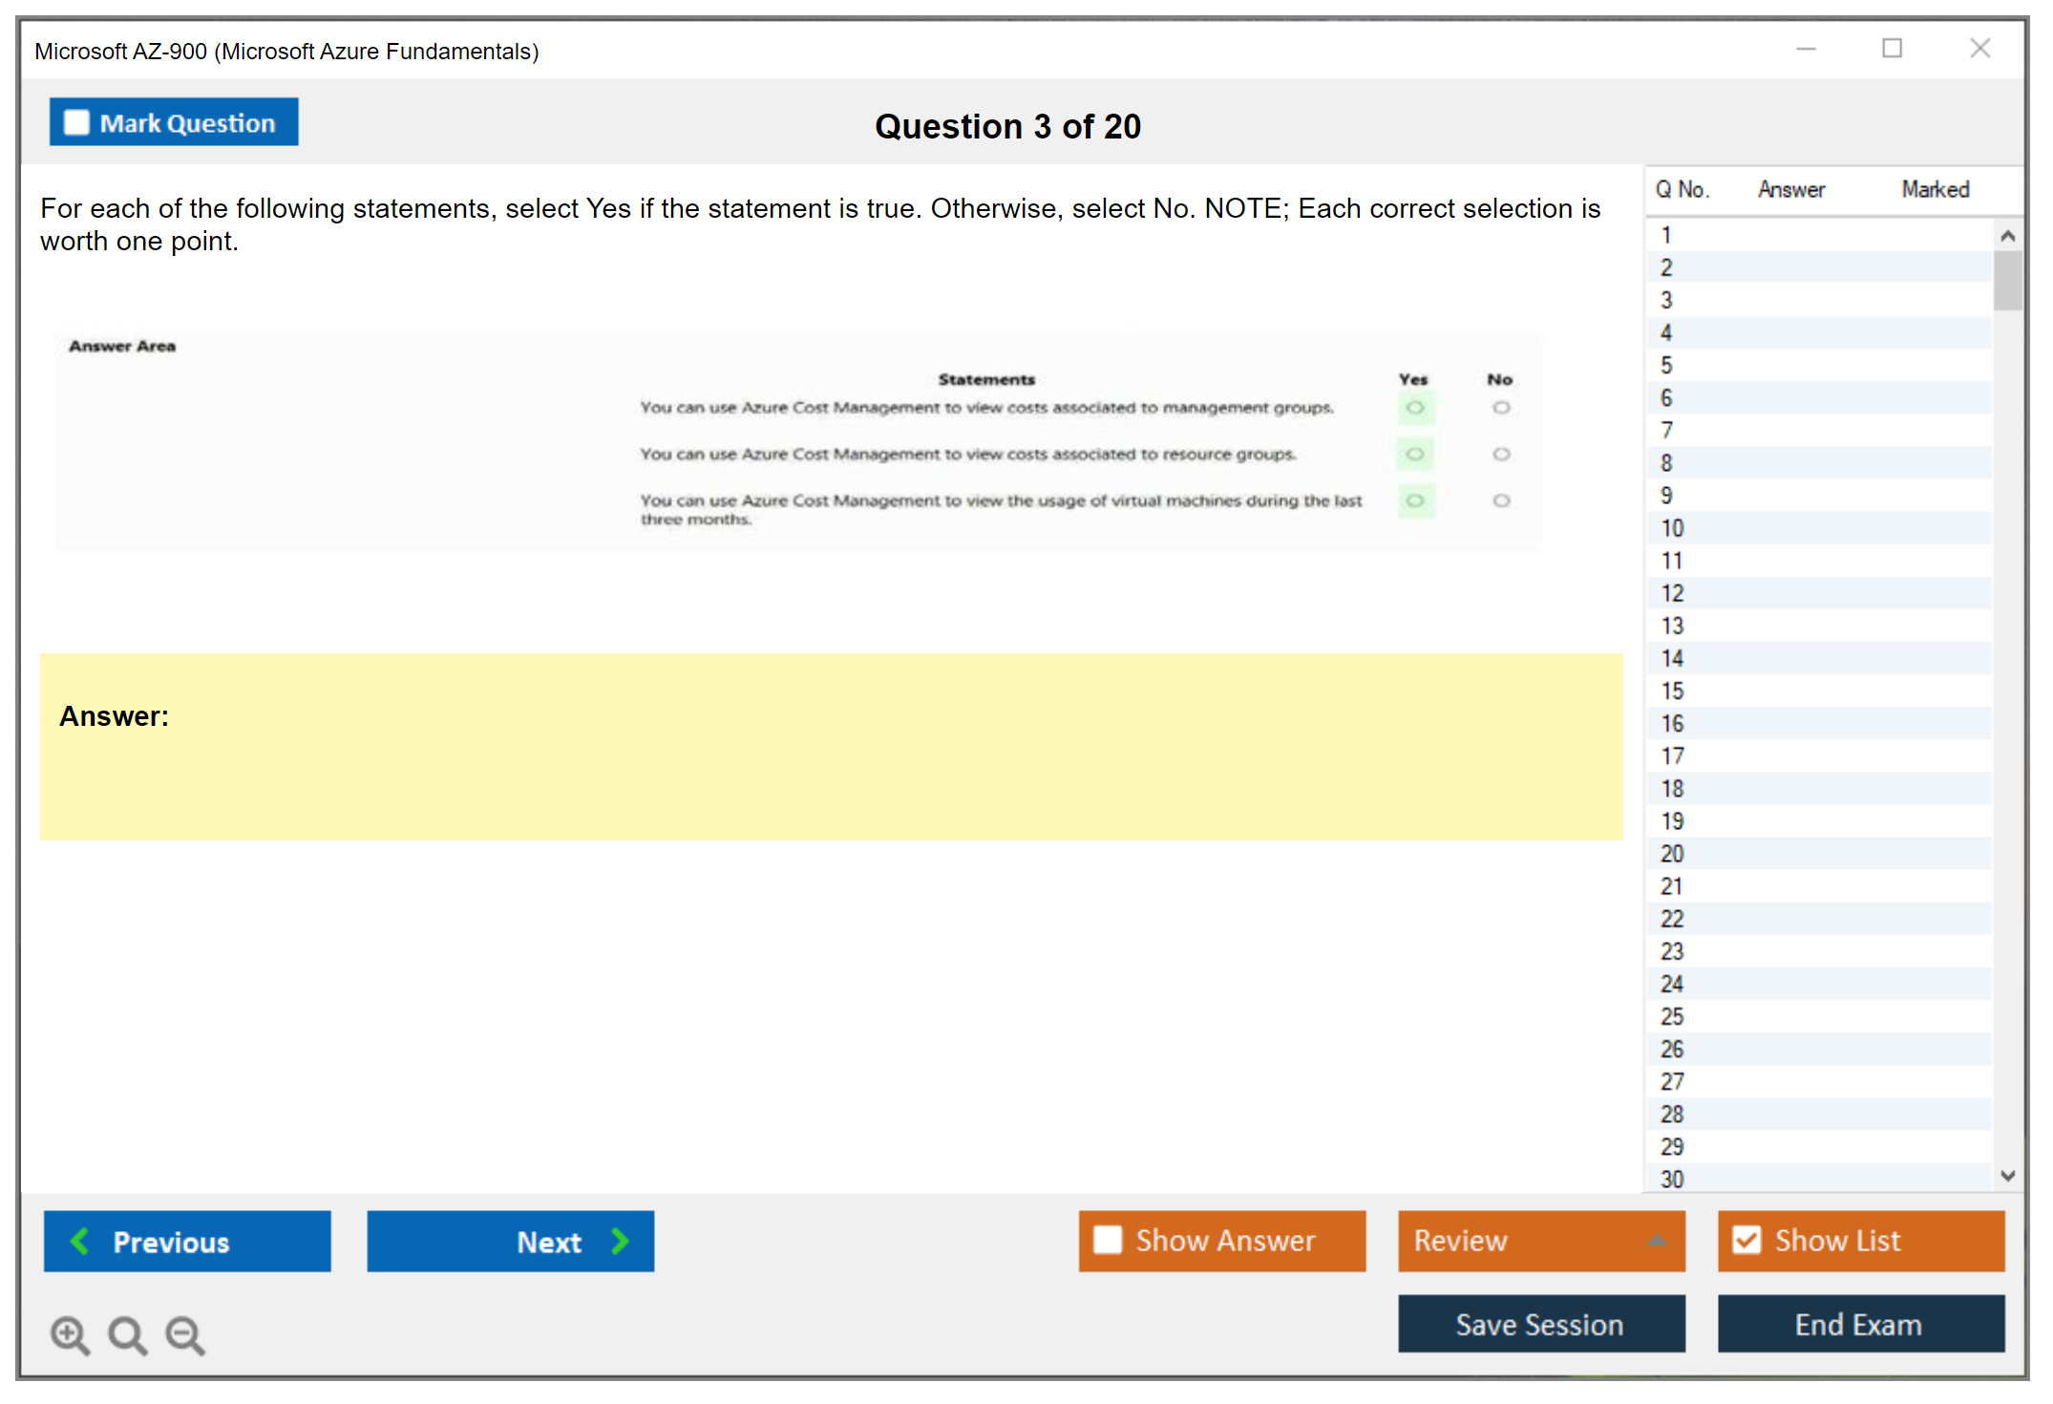This screenshot has width=2053, height=1404.
Task: Click the End Exam button
Action: click(1859, 1324)
